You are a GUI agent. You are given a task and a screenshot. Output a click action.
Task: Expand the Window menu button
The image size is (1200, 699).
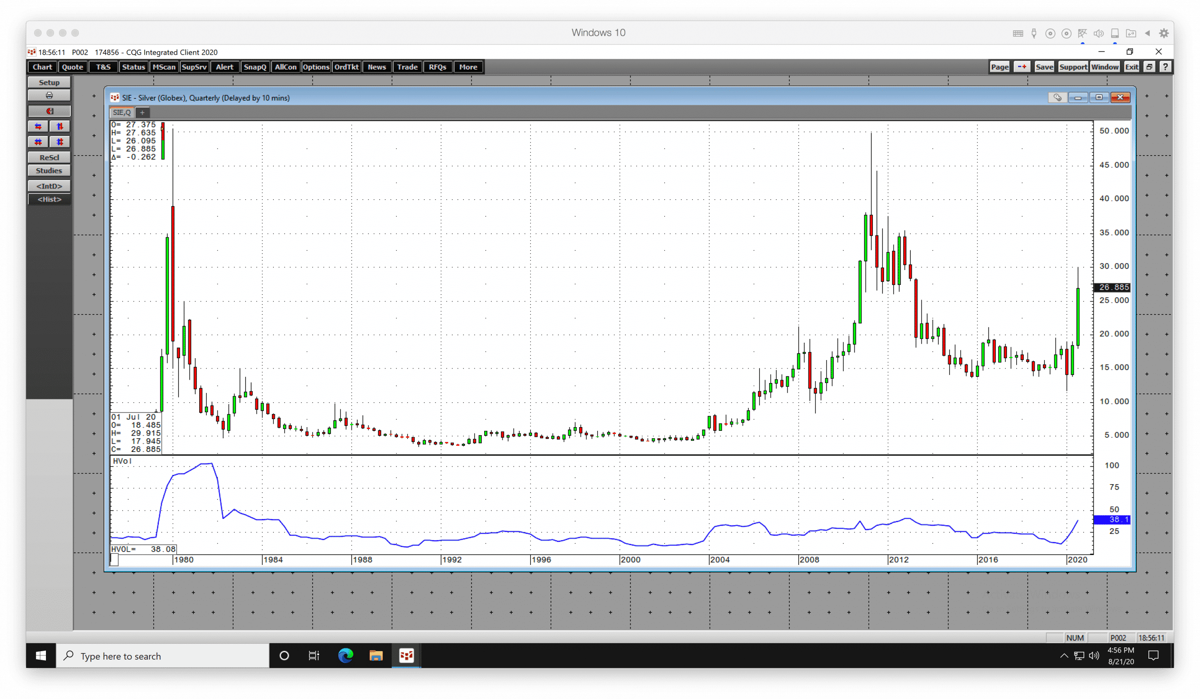pyautogui.click(x=1104, y=67)
